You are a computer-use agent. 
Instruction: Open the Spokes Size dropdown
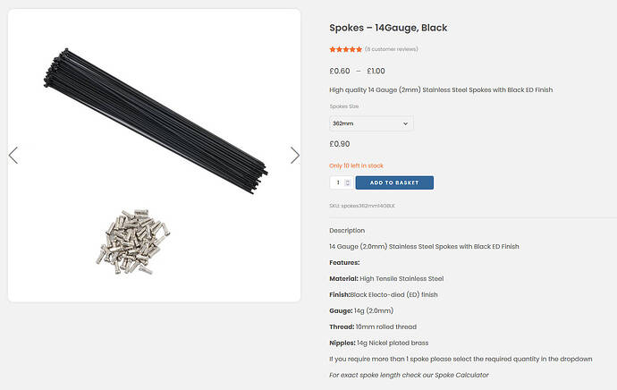pos(370,123)
